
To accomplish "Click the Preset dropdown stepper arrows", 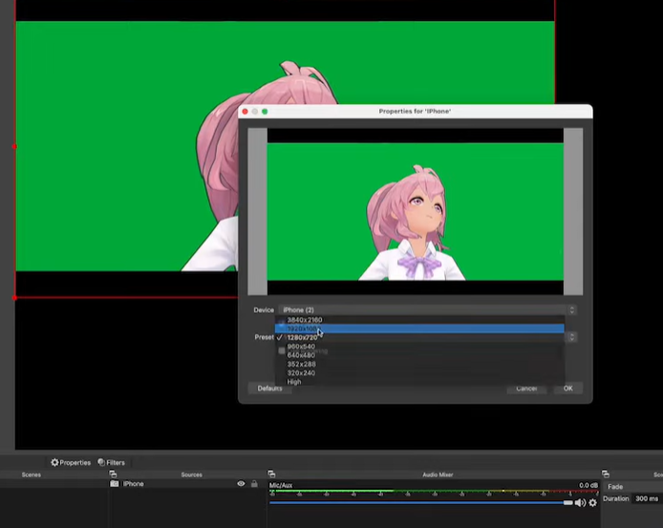I will [x=571, y=337].
